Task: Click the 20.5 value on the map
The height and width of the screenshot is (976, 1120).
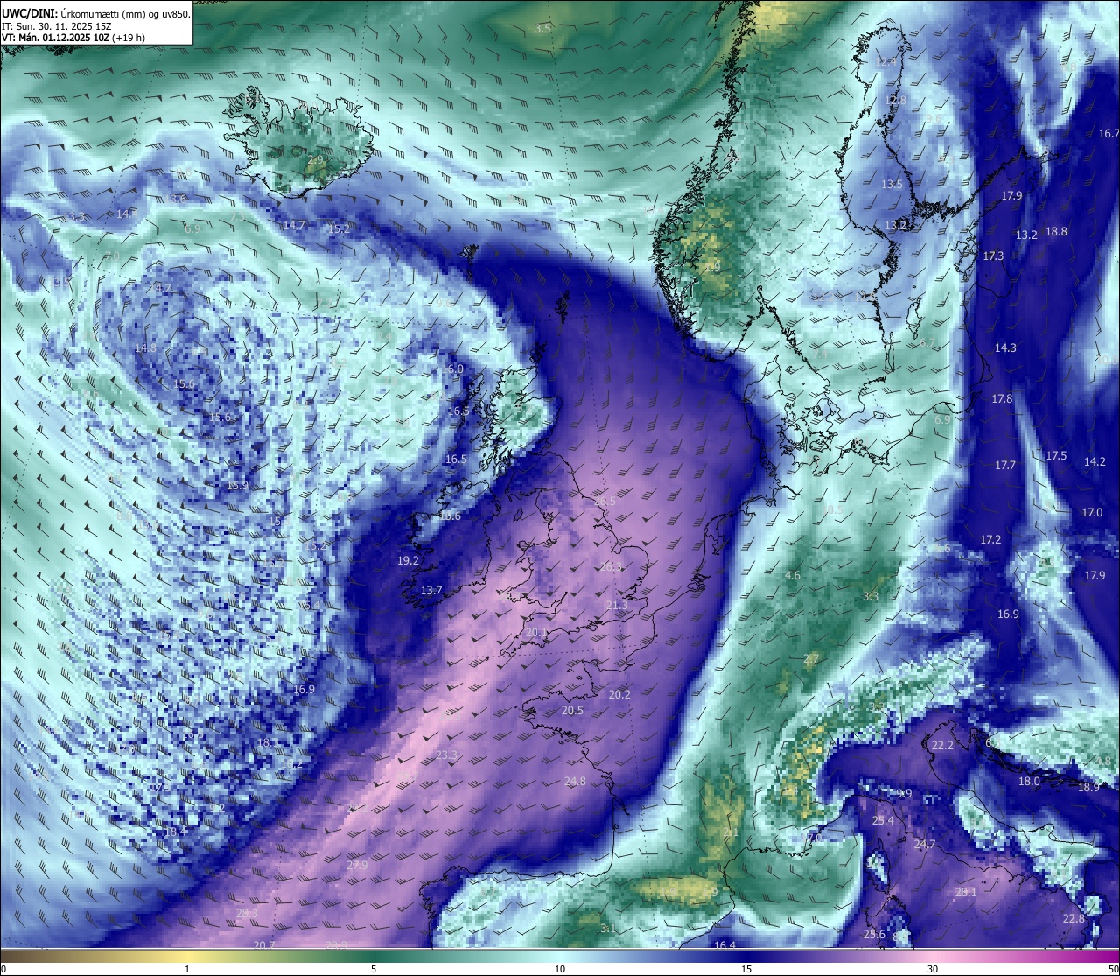Action: click(x=572, y=711)
